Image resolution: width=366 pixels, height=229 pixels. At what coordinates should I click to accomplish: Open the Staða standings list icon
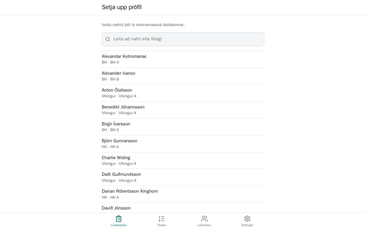click(162, 219)
